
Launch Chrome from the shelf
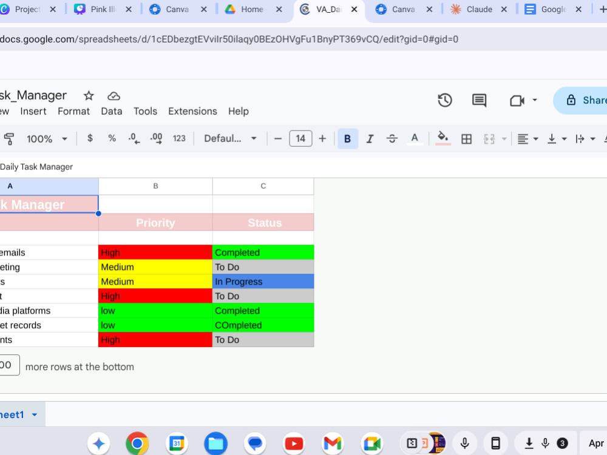tap(137, 443)
